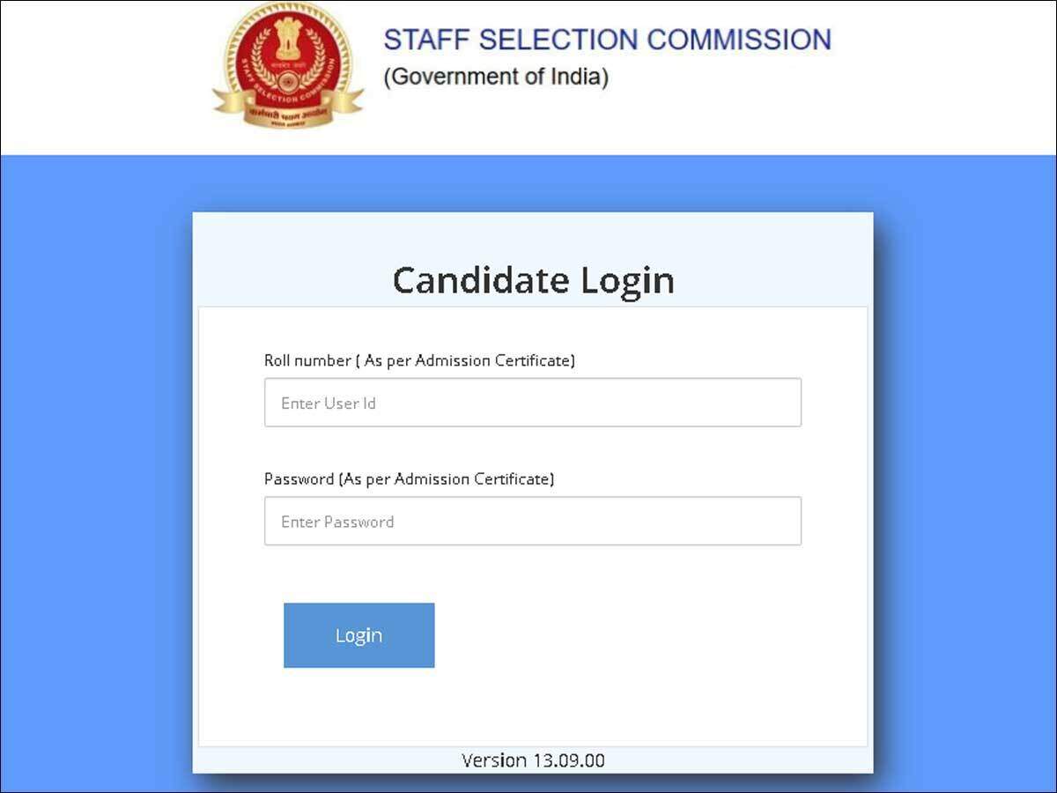Click the Password (As per Admission Certificate) label
The image size is (1057, 793).
click(x=410, y=479)
